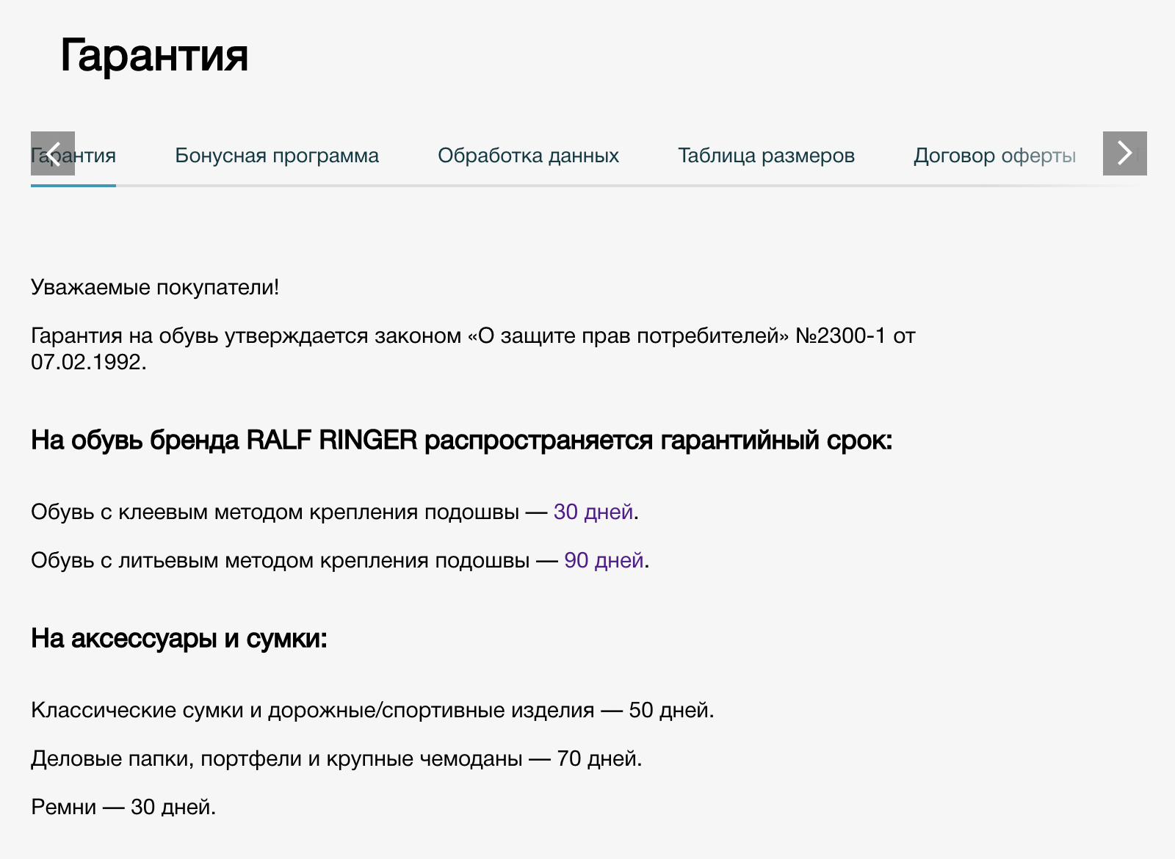Switch to the Обработка данных tab
The image size is (1175, 859).
pyautogui.click(x=528, y=156)
